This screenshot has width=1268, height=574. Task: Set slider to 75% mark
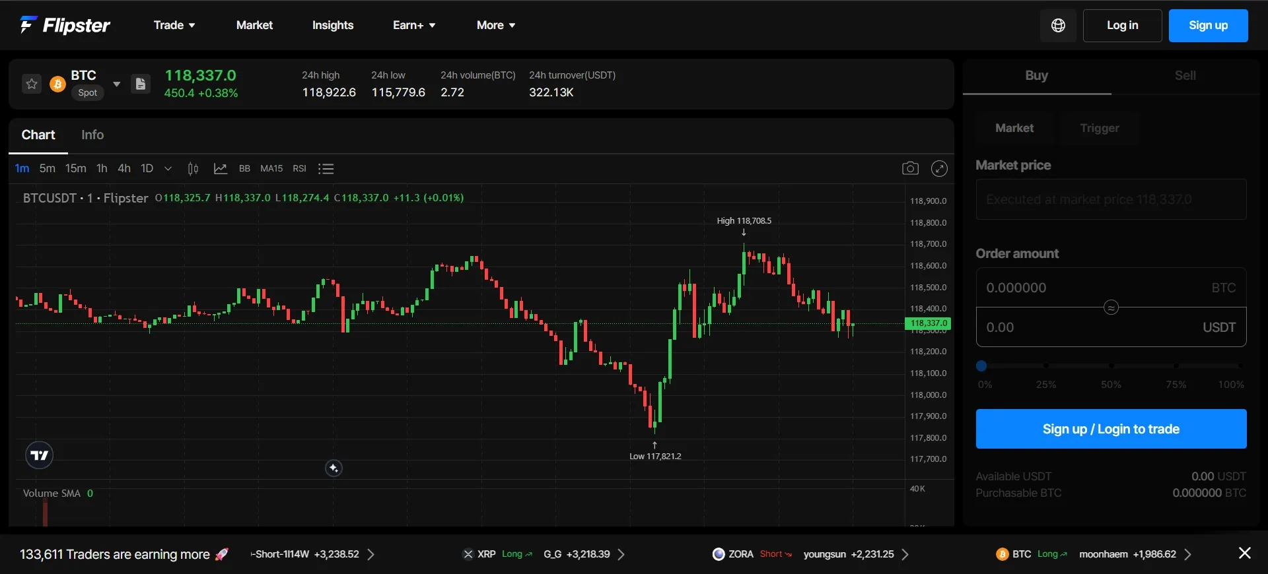coord(1176,366)
